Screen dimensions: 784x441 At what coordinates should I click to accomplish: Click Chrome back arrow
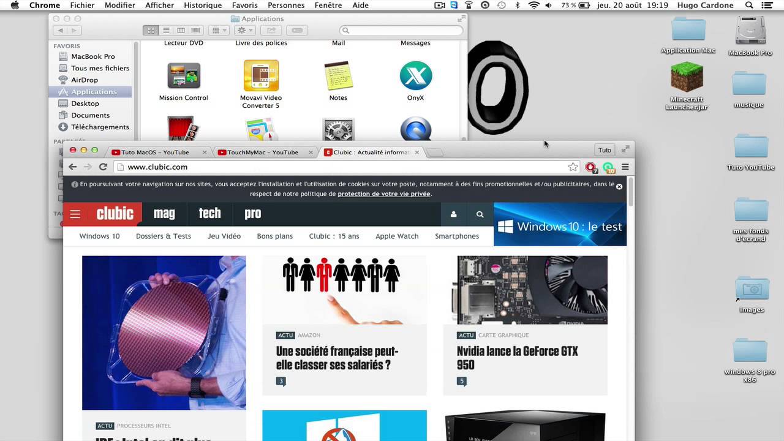coord(73,167)
